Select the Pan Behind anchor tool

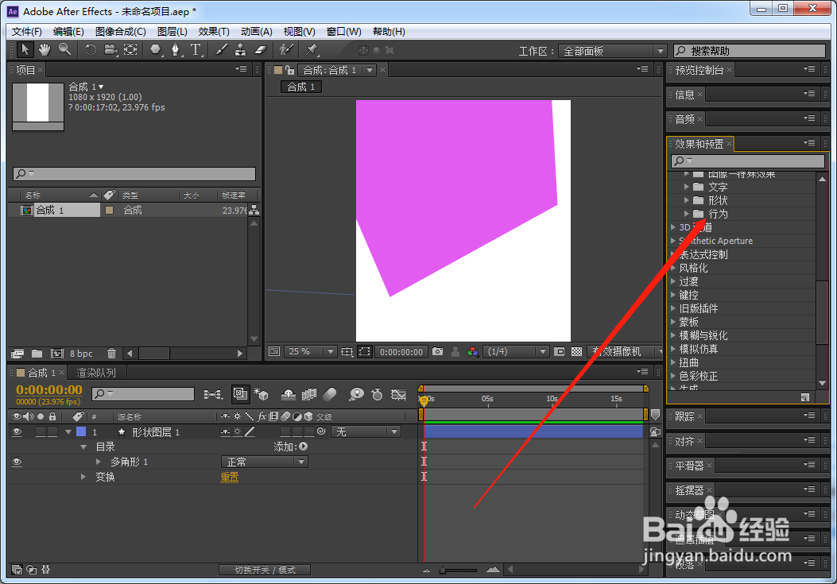click(x=130, y=50)
